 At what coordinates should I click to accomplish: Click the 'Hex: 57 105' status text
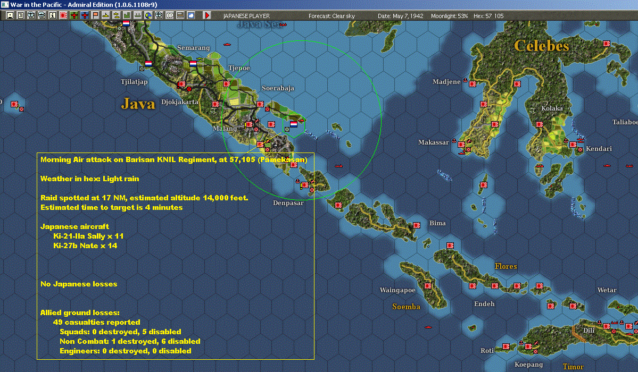488,16
